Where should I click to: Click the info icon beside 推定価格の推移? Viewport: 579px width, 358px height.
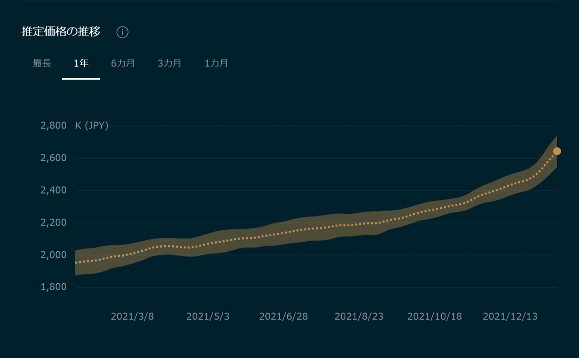coord(123,32)
